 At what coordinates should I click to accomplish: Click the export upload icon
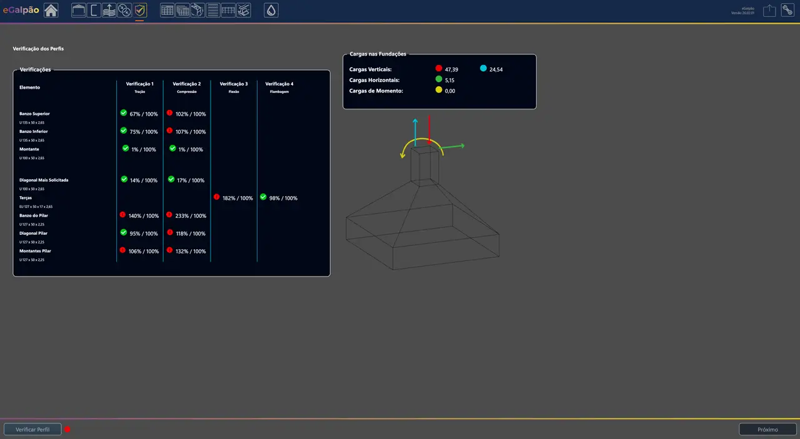(769, 11)
